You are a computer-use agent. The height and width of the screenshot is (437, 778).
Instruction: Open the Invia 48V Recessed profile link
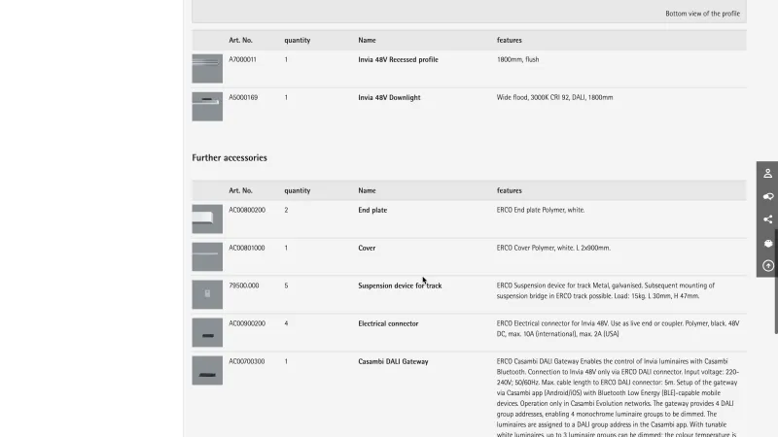tap(398, 60)
